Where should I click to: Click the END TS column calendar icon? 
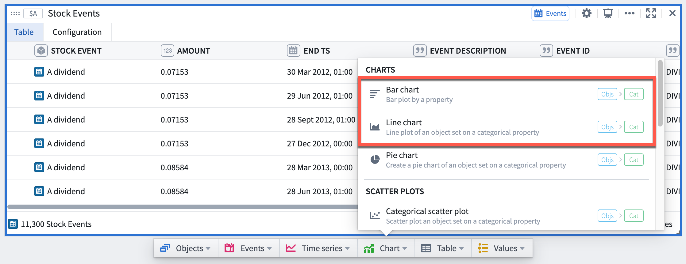(x=294, y=51)
